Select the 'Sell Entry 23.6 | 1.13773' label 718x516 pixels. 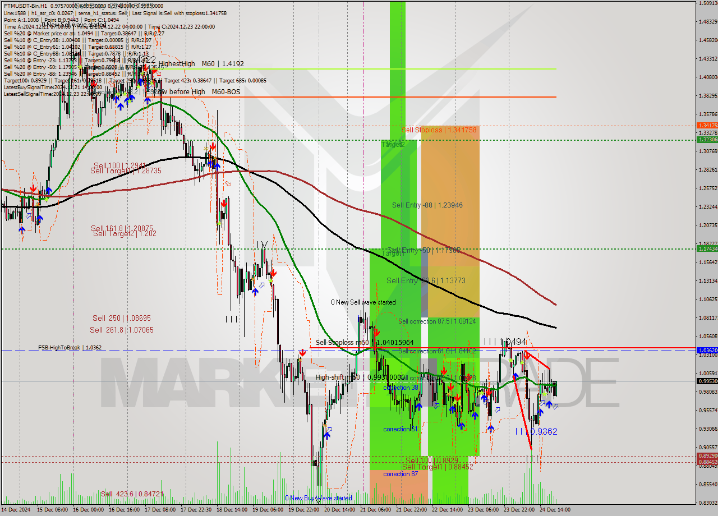coord(426,280)
